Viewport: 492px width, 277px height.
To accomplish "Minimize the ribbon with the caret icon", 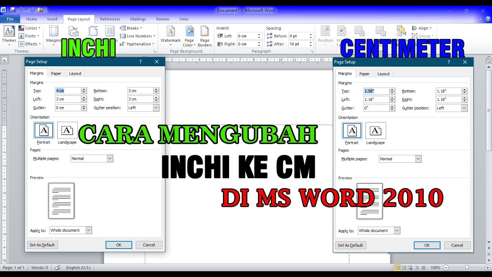I will [481, 19].
